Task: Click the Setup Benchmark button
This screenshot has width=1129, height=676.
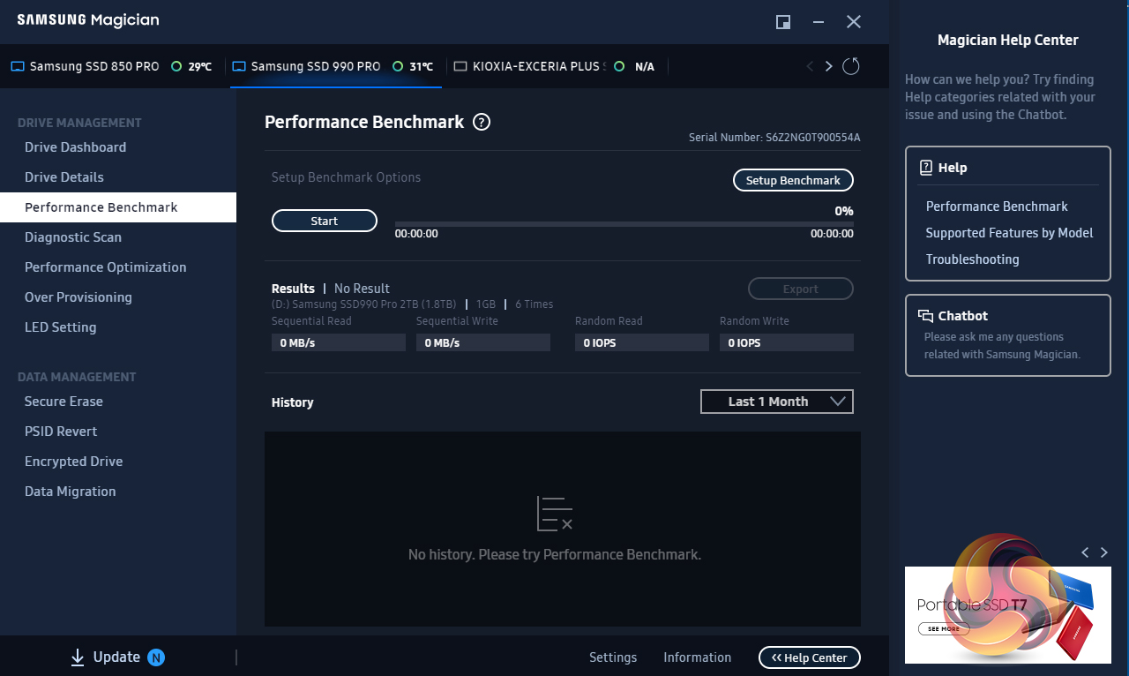Action: 793,180
